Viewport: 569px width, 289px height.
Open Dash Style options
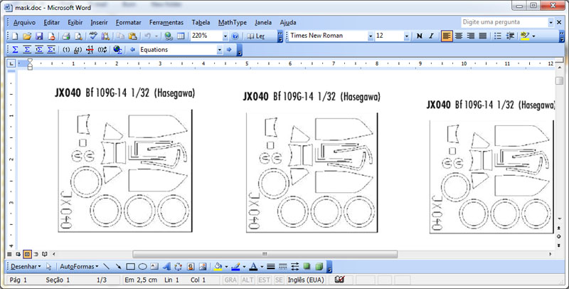283,266
